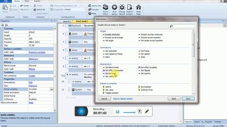Screen dimensions: 227x127
Task: Click the Next button in dialog
Action: point(188,99)
